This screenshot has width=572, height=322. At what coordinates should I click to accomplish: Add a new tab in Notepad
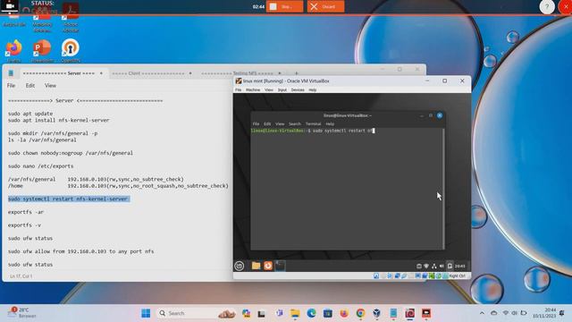click(296, 73)
